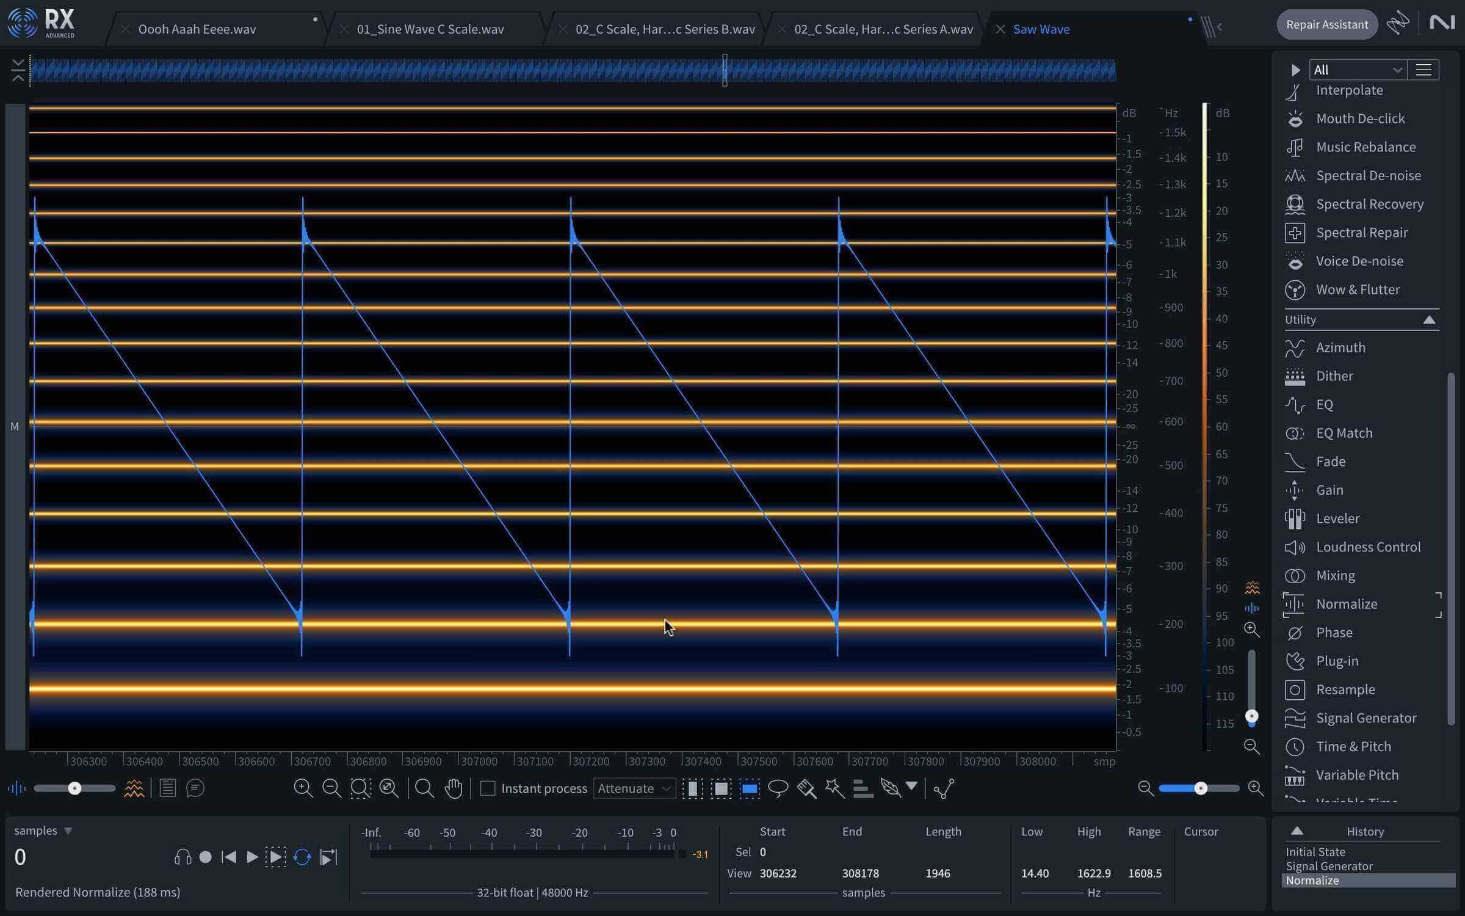Adjust the waveform/spectrogram opacity slider
Viewport: 1465px width, 916px height.
[x=74, y=788]
